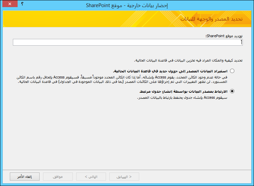
Task: Click the إلغاء الأمر (Cancel) button
Action: coord(25,177)
